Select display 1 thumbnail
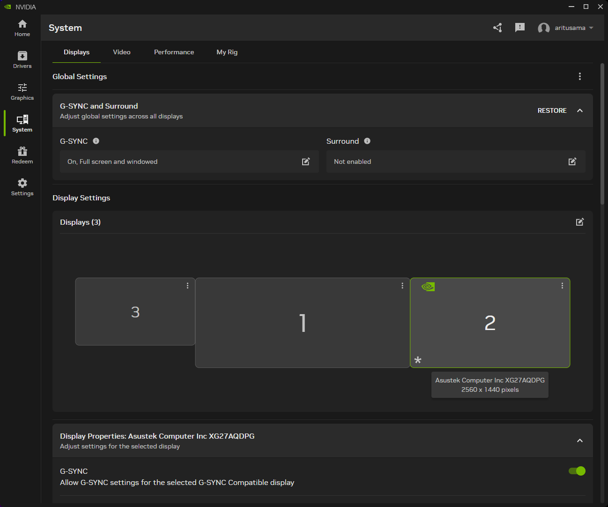This screenshot has width=608, height=507. (303, 323)
